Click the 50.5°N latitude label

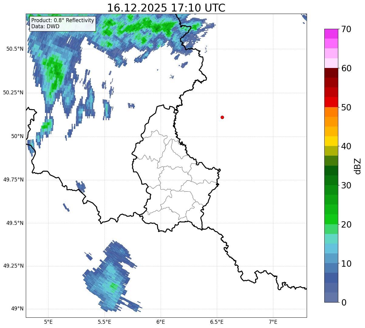coord(15,49)
